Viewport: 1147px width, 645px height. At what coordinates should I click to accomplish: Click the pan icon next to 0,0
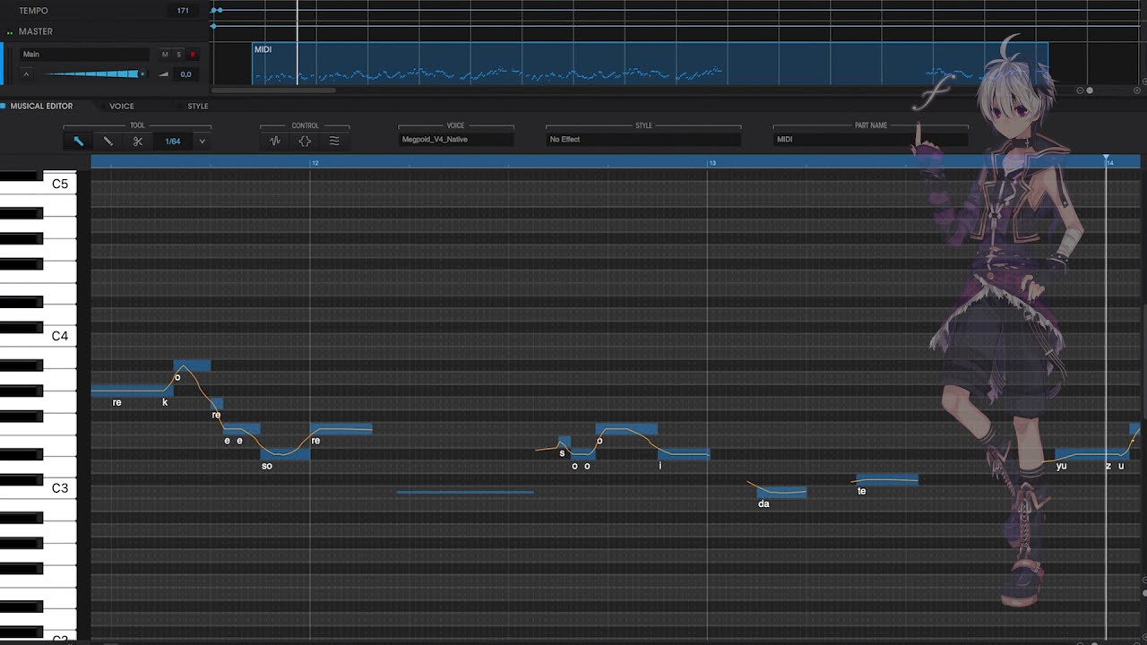pyautogui.click(x=164, y=74)
